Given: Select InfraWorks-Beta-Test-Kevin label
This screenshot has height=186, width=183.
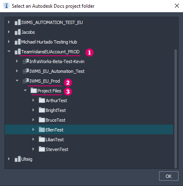Looking at the screenshot, I should point(57,61).
